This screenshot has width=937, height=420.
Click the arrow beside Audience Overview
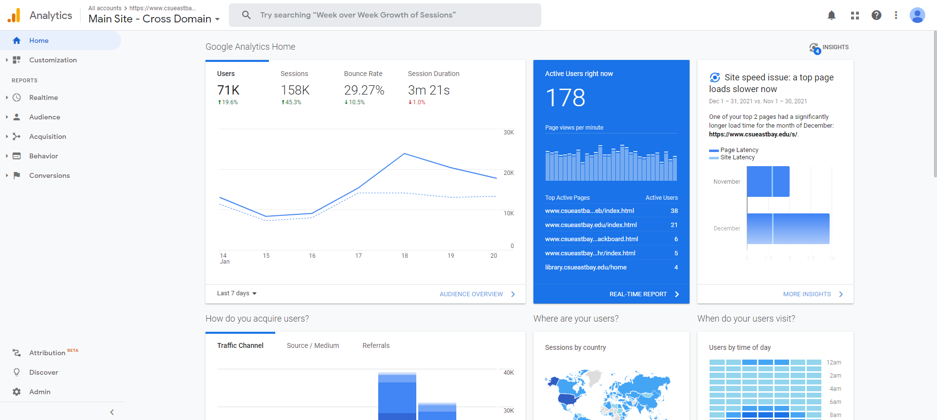(x=513, y=294)
